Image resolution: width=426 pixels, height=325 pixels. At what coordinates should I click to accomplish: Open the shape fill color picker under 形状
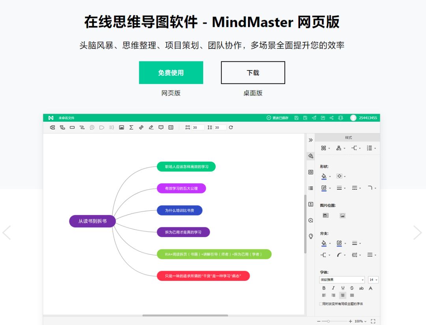point(324,176)
